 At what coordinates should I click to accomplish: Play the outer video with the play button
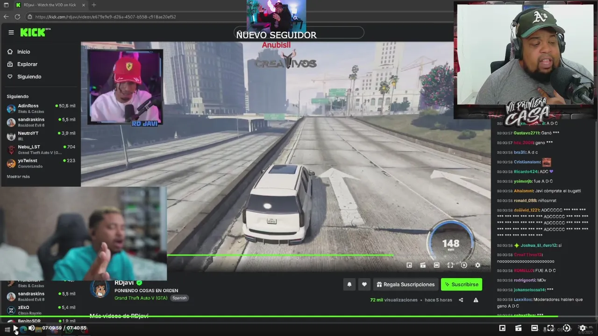click(x=15, y=328)
